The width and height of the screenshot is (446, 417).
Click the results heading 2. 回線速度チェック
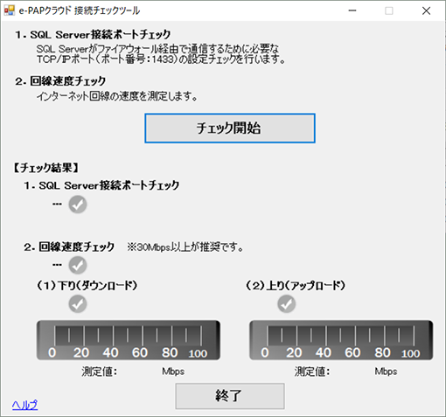pos(69,247)
